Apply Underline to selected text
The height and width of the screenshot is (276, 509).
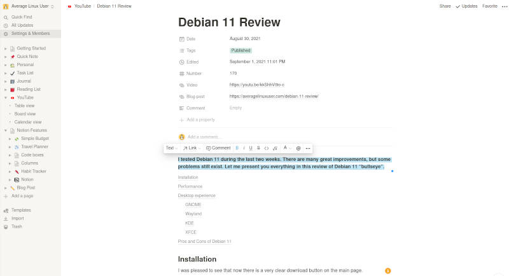pos(251,148)
